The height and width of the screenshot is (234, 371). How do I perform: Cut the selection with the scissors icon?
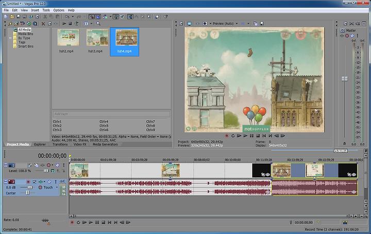(45, 16)
